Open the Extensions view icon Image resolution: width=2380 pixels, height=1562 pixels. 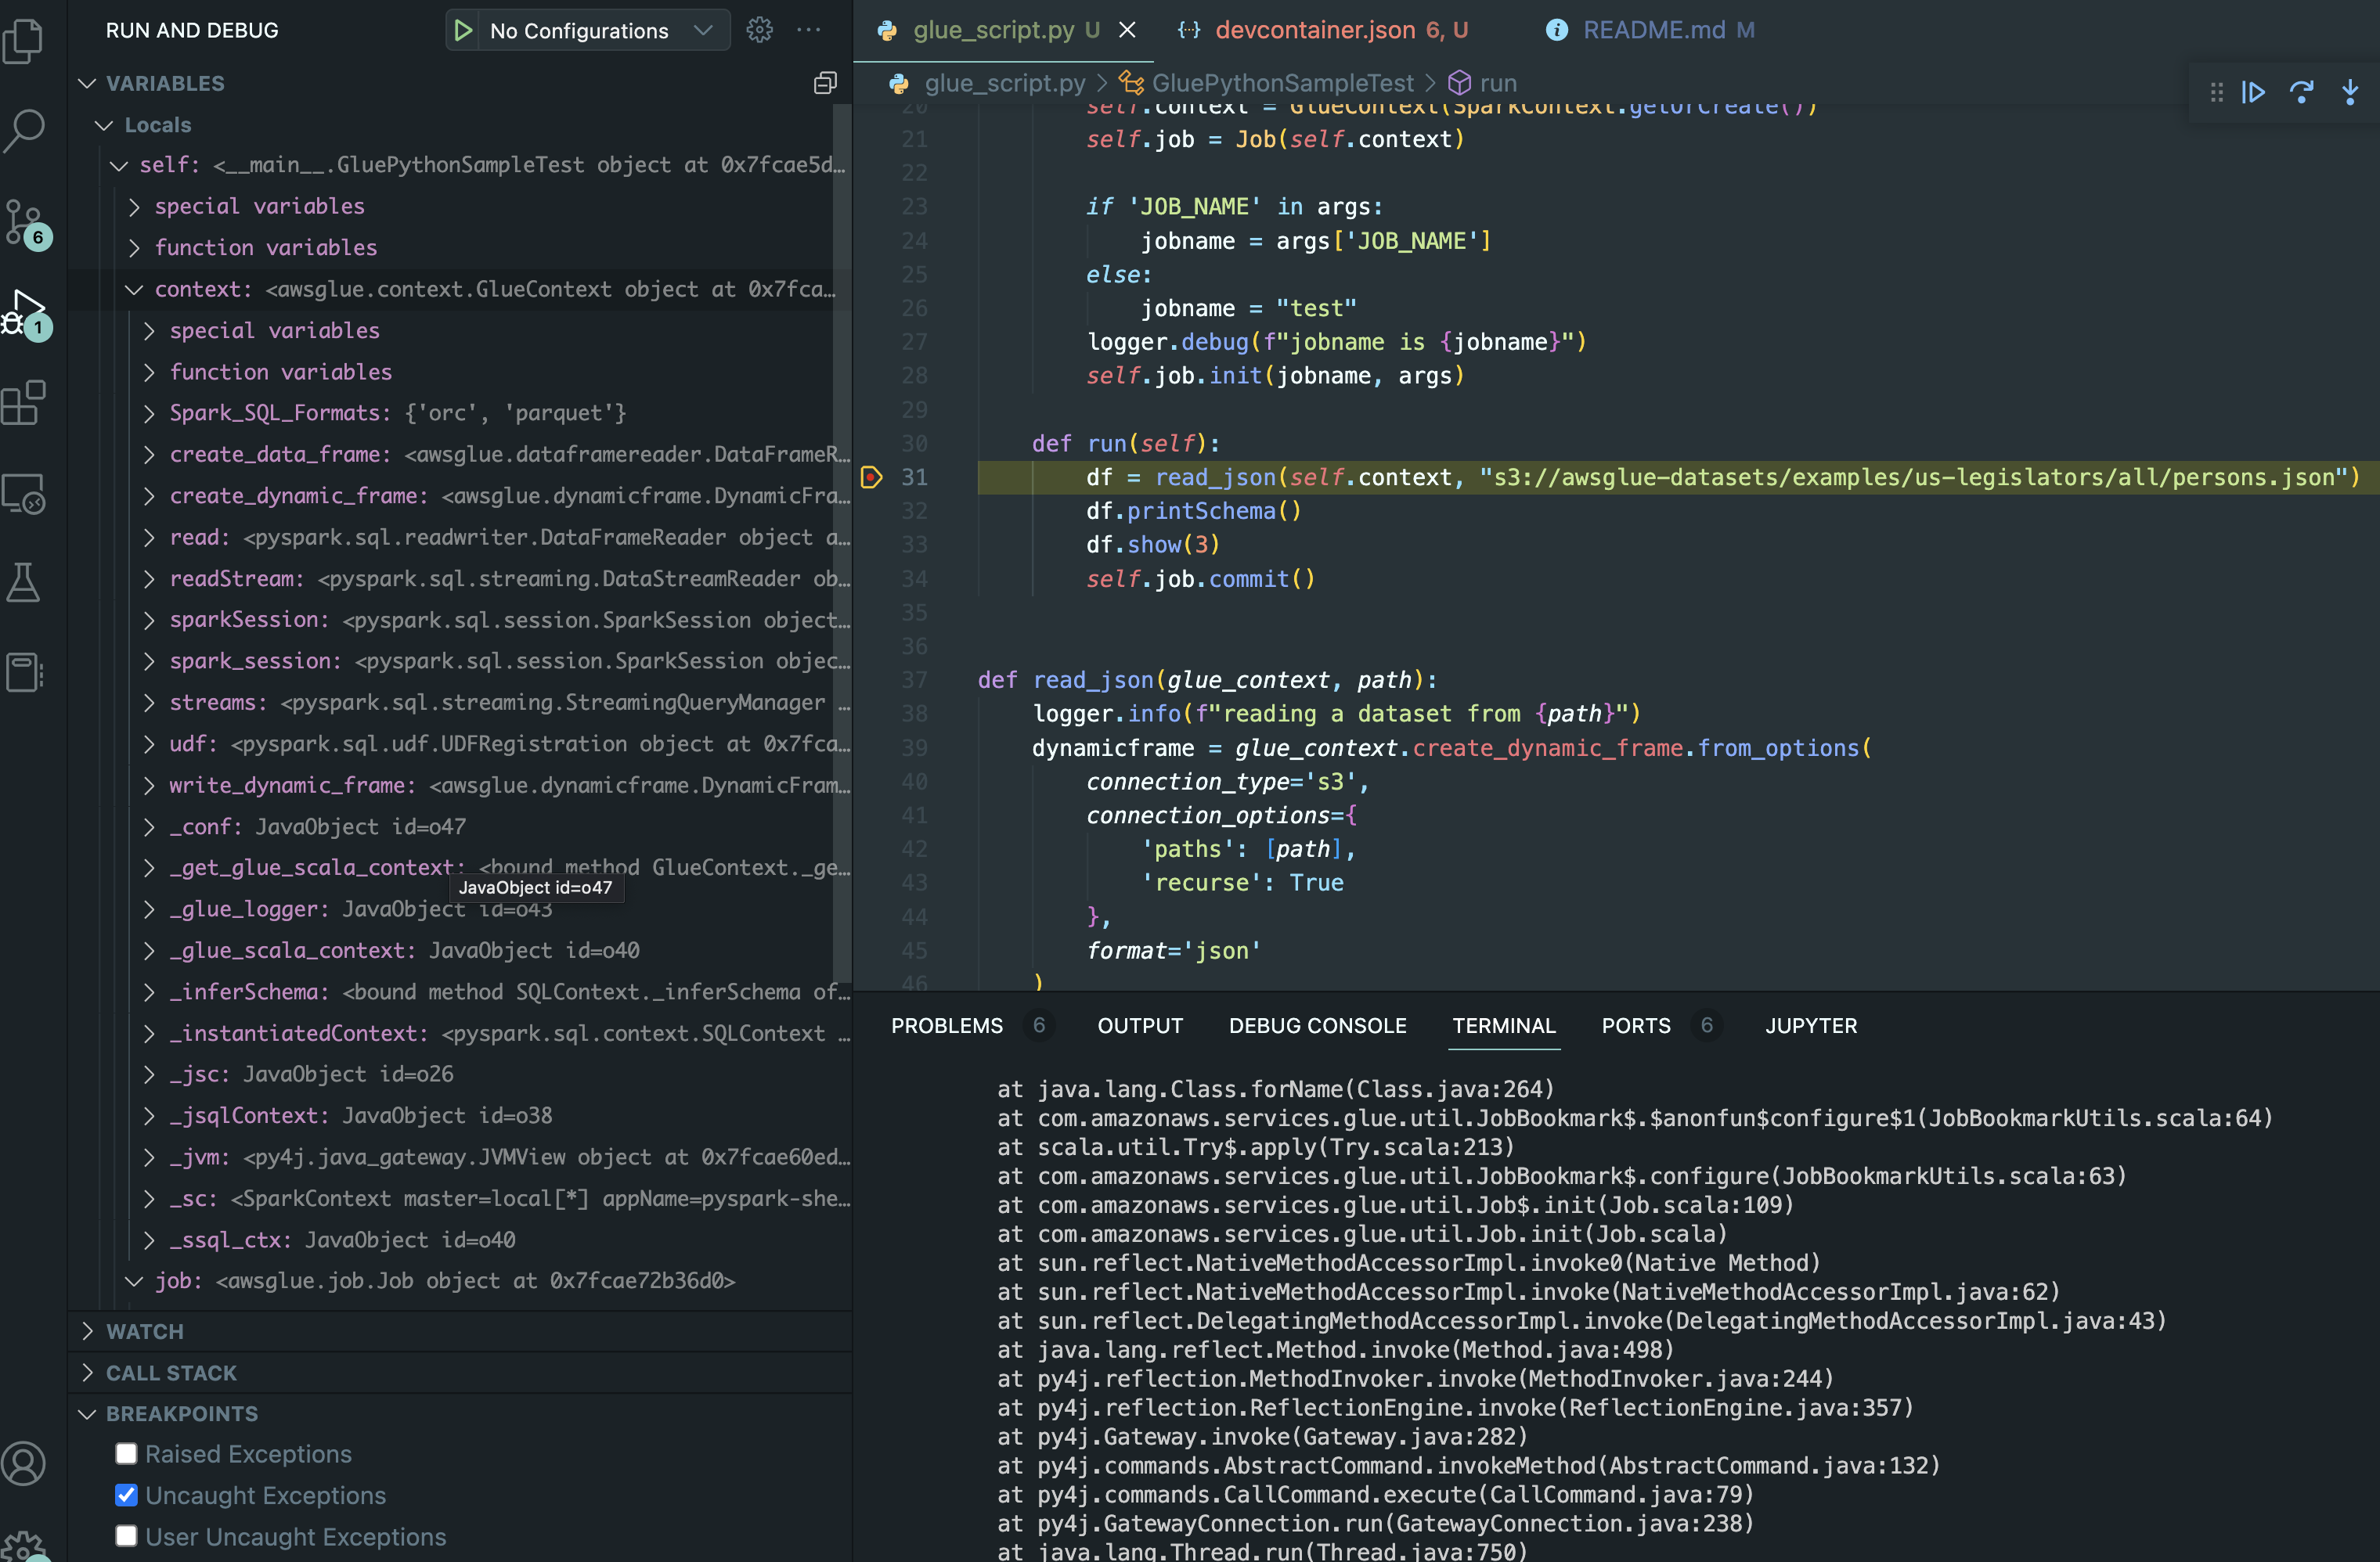24,403
